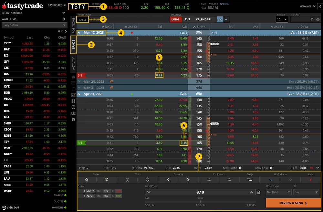Viewport: 323px width, 212px height.
Task: Clear the order with the red Clear icon
Action: click(x=311, y=179)
